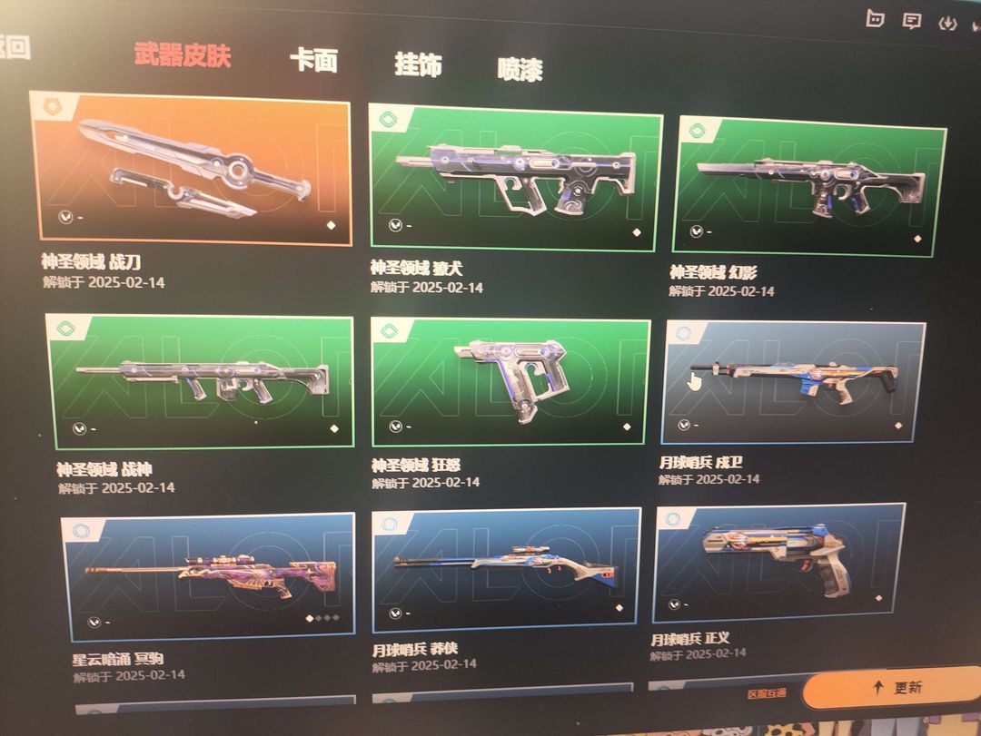Click the Valorant points icon on the 月球哨兵 戍卫 card
Screen dimensions: 981x736
(683, 426)
